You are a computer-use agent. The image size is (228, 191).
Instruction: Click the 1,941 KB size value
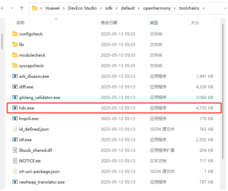204,76
